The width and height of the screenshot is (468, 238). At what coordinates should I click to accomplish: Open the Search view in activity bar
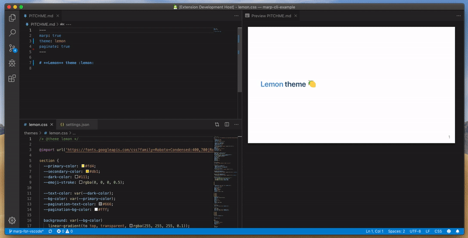(x=12, y=33)
